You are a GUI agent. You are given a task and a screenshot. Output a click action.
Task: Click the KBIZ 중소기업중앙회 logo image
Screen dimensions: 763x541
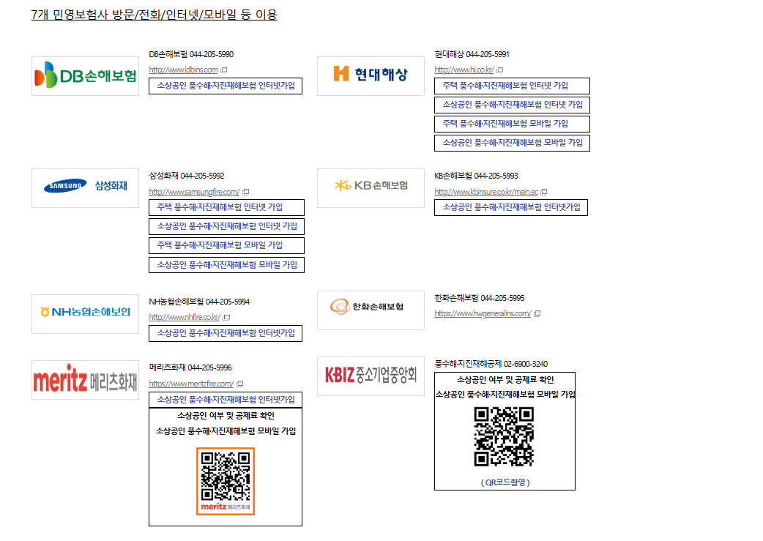[371, 376]
